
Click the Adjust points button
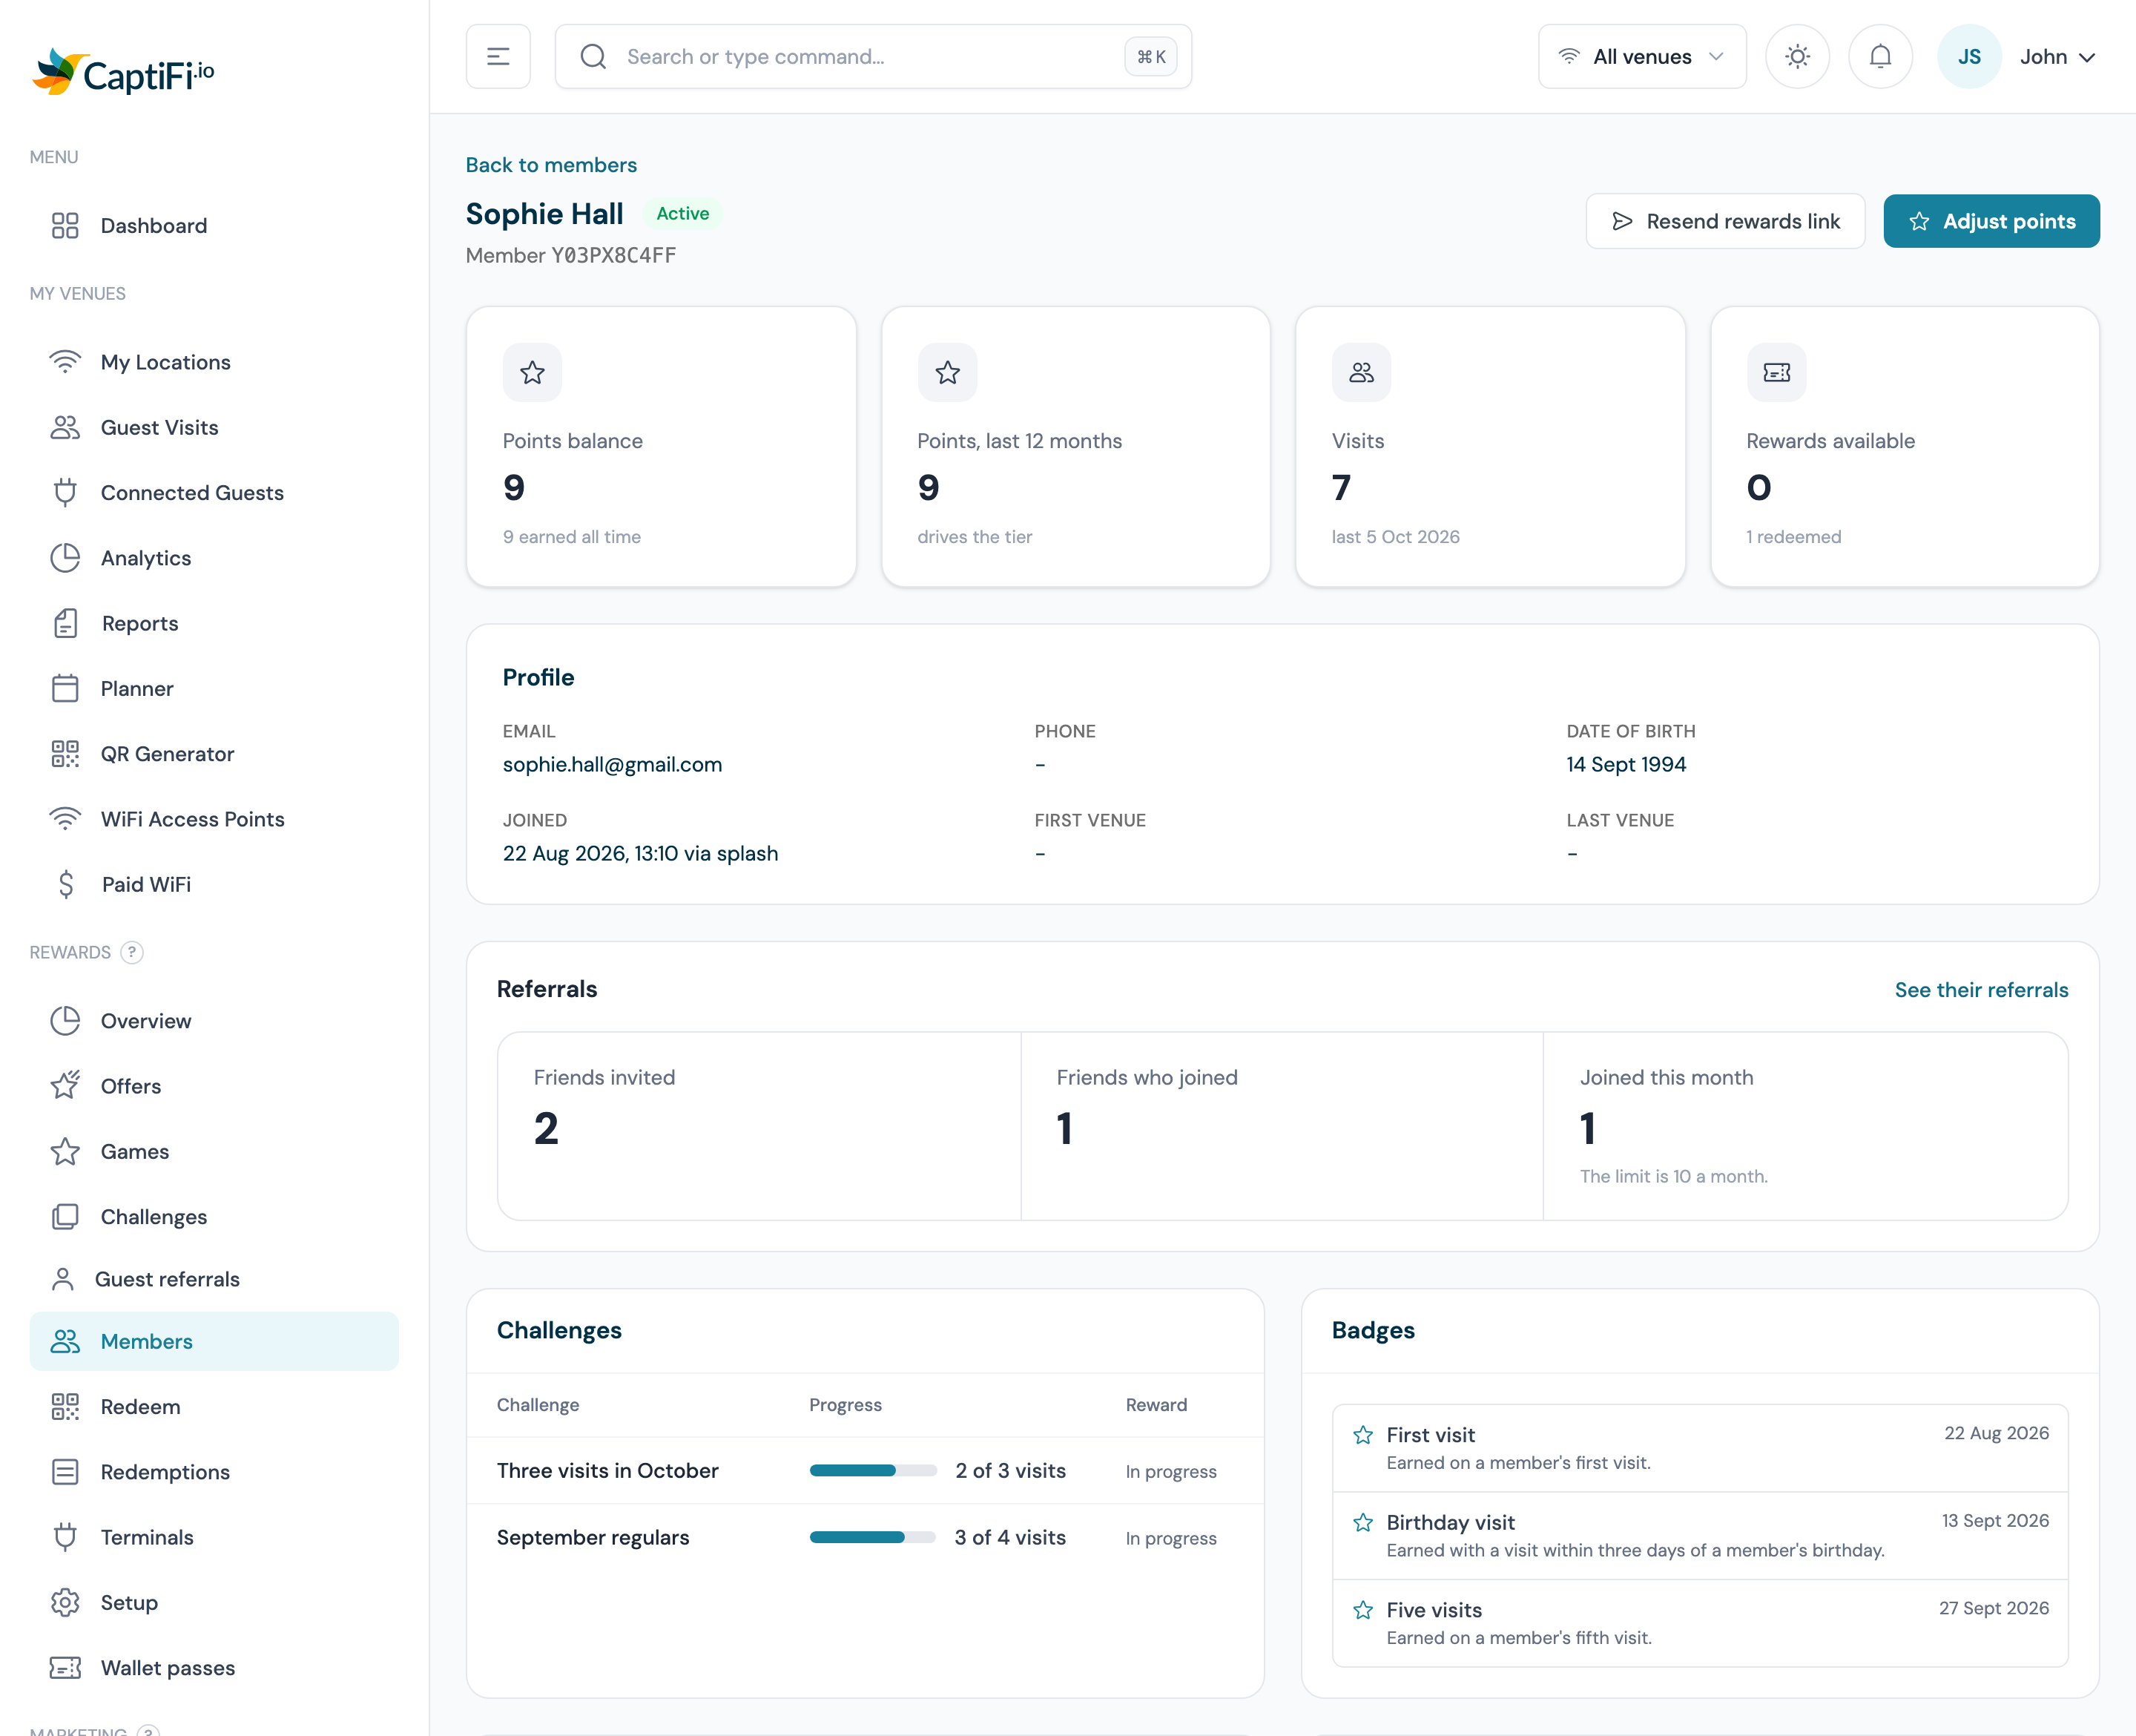click(x=1991, y=221)
